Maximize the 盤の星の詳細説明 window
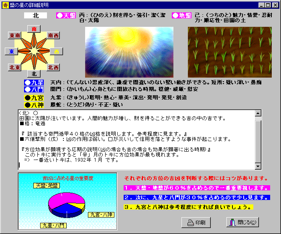Image resolution: width=281 pixels, height=234 pixels. [268, 5]
